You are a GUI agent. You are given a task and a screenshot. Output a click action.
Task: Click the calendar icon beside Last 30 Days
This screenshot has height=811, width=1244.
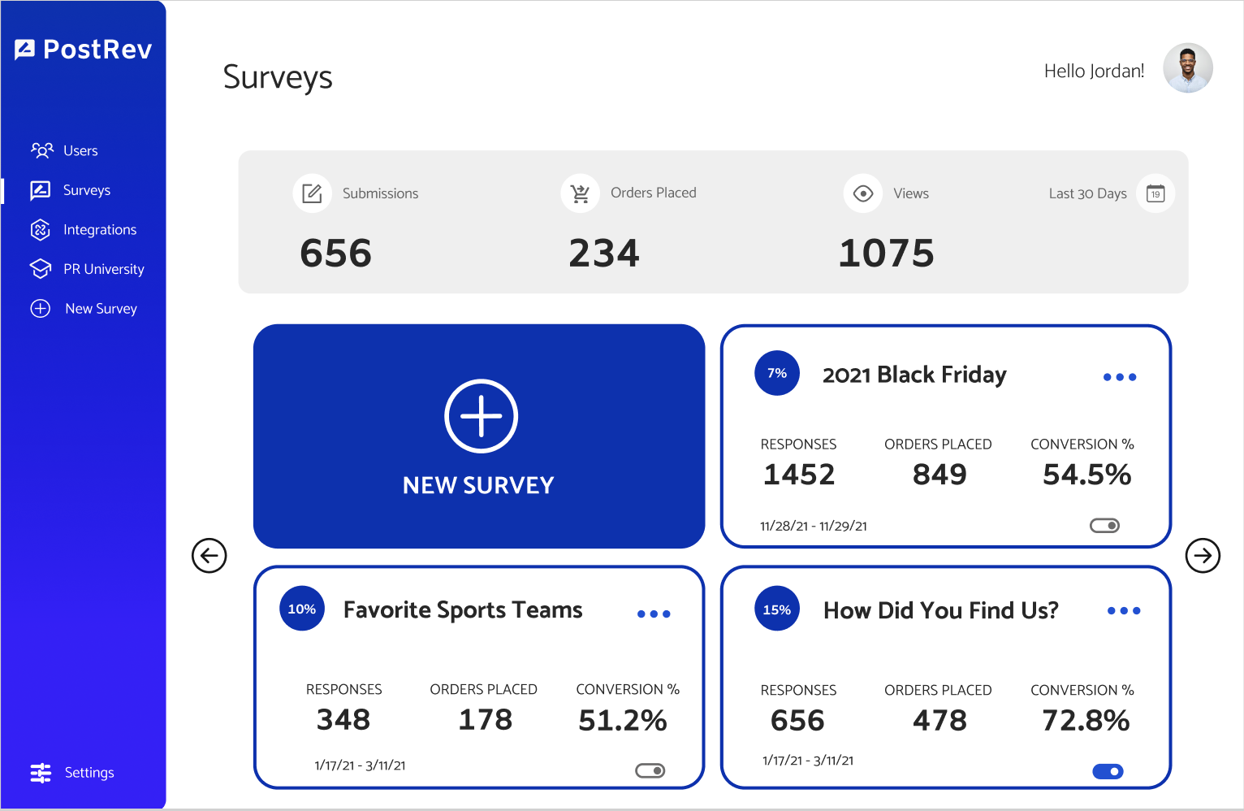1155,193
